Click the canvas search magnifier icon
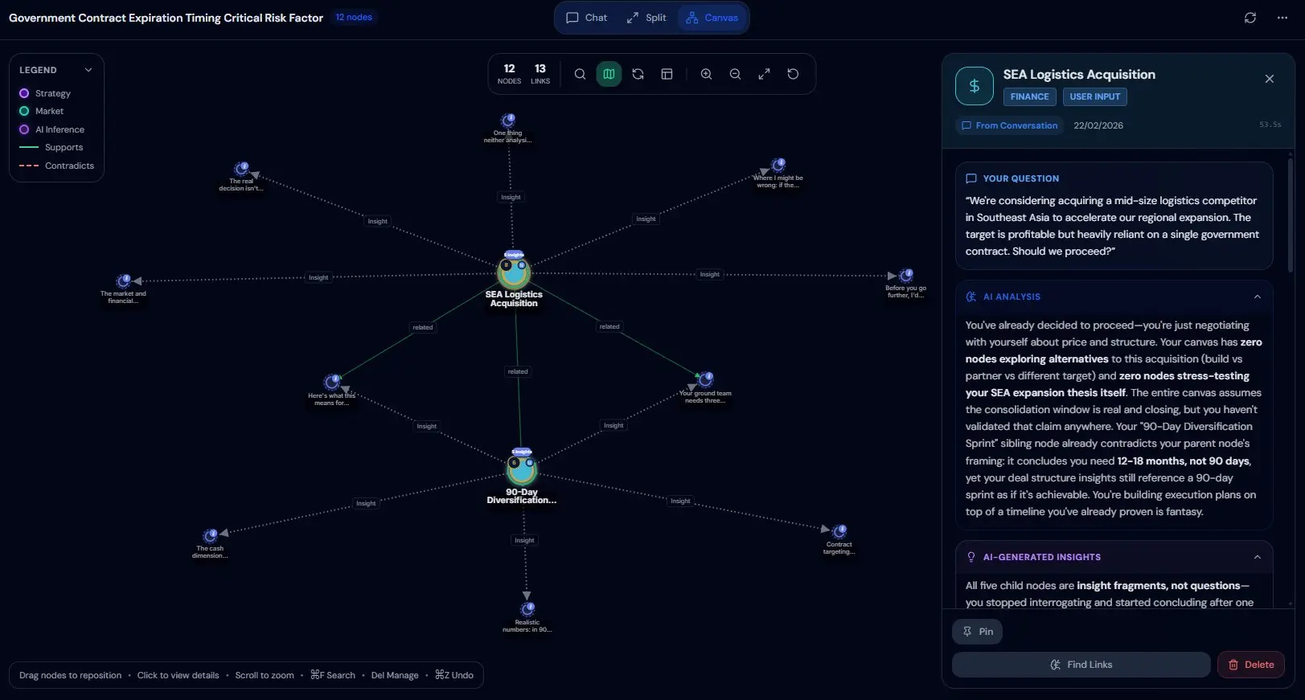1305x700 pixels. pos(580,74)
